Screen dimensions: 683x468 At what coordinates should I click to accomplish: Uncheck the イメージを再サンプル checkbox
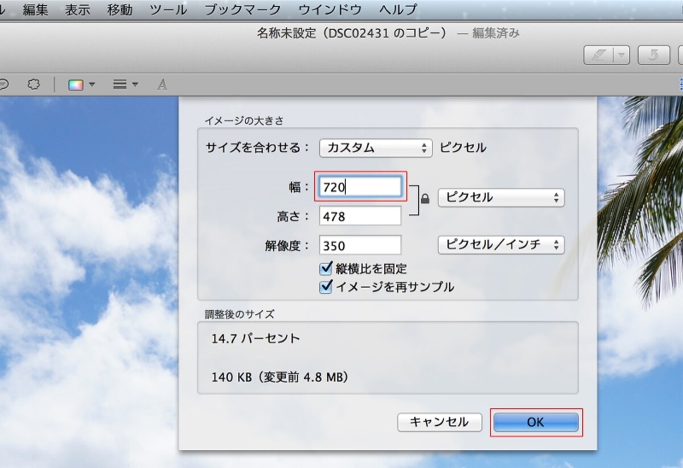[326, 286]
